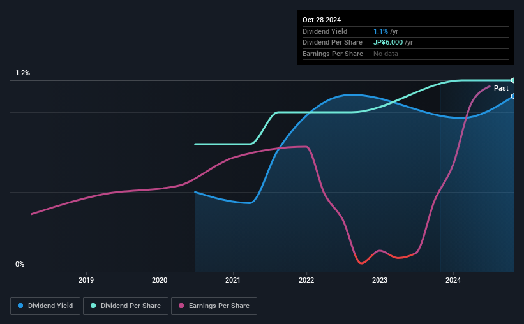Click the JP¥6.000 tooltip value
Viewport: 524px width, 324px height.
tap(388, 43)
